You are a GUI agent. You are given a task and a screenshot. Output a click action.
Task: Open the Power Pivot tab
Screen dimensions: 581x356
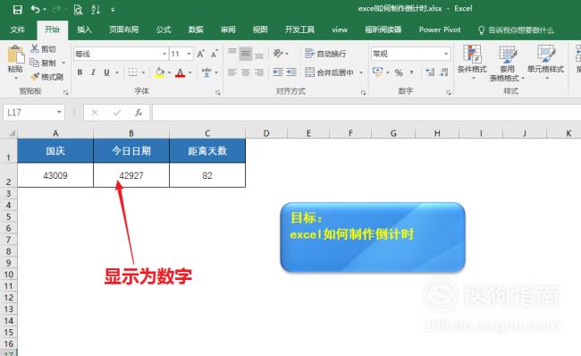(440, 30)
